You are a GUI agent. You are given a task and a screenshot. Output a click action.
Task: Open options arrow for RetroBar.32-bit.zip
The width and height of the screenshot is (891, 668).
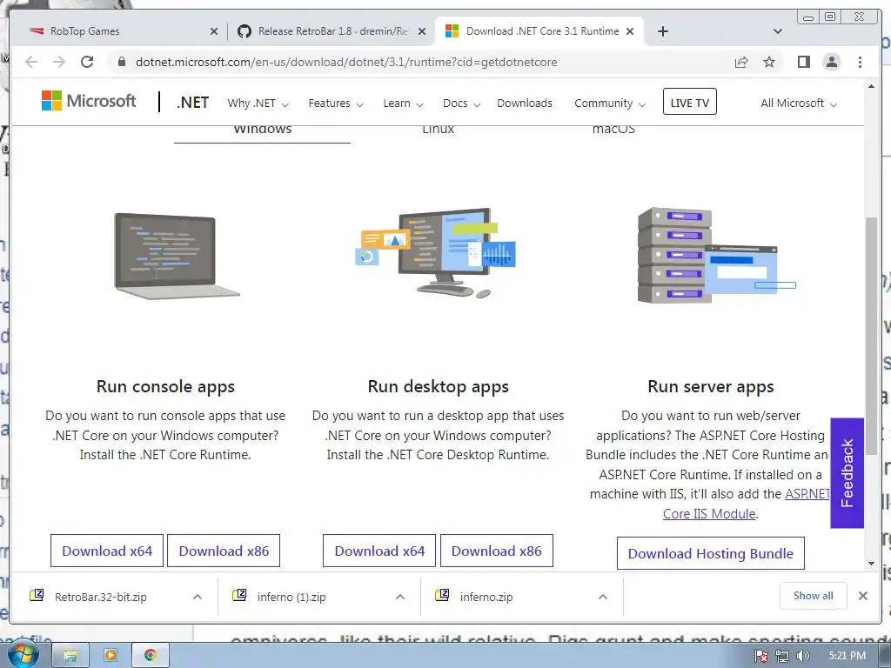pos(198,597)
